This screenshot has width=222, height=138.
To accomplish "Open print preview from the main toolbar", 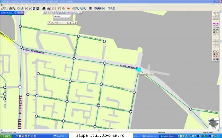I will click(14, 8).
